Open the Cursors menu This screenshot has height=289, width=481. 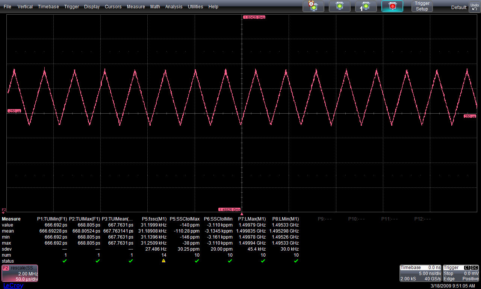pyautogui.click(x=113, y=7)
